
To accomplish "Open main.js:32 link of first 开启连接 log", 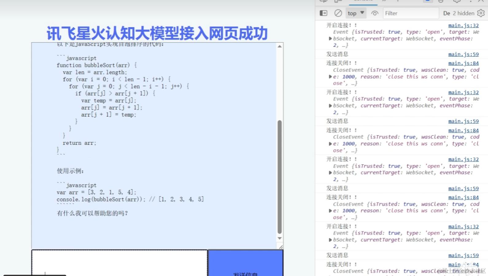I will pyautogui.click(x=463, y=25).
